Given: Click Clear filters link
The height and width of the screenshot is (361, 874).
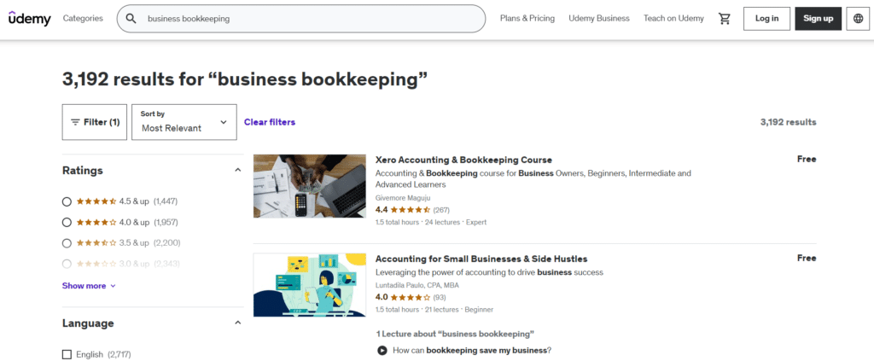Looking at the screenshot, I should coord(270,122).
